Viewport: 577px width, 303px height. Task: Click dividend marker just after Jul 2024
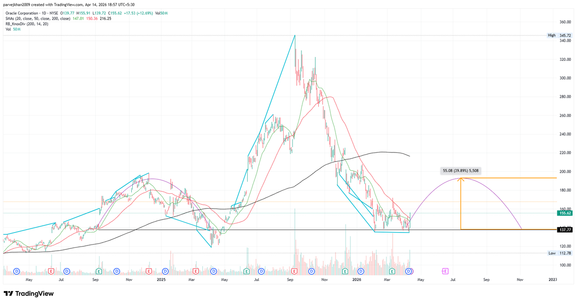tap(66, 271)
